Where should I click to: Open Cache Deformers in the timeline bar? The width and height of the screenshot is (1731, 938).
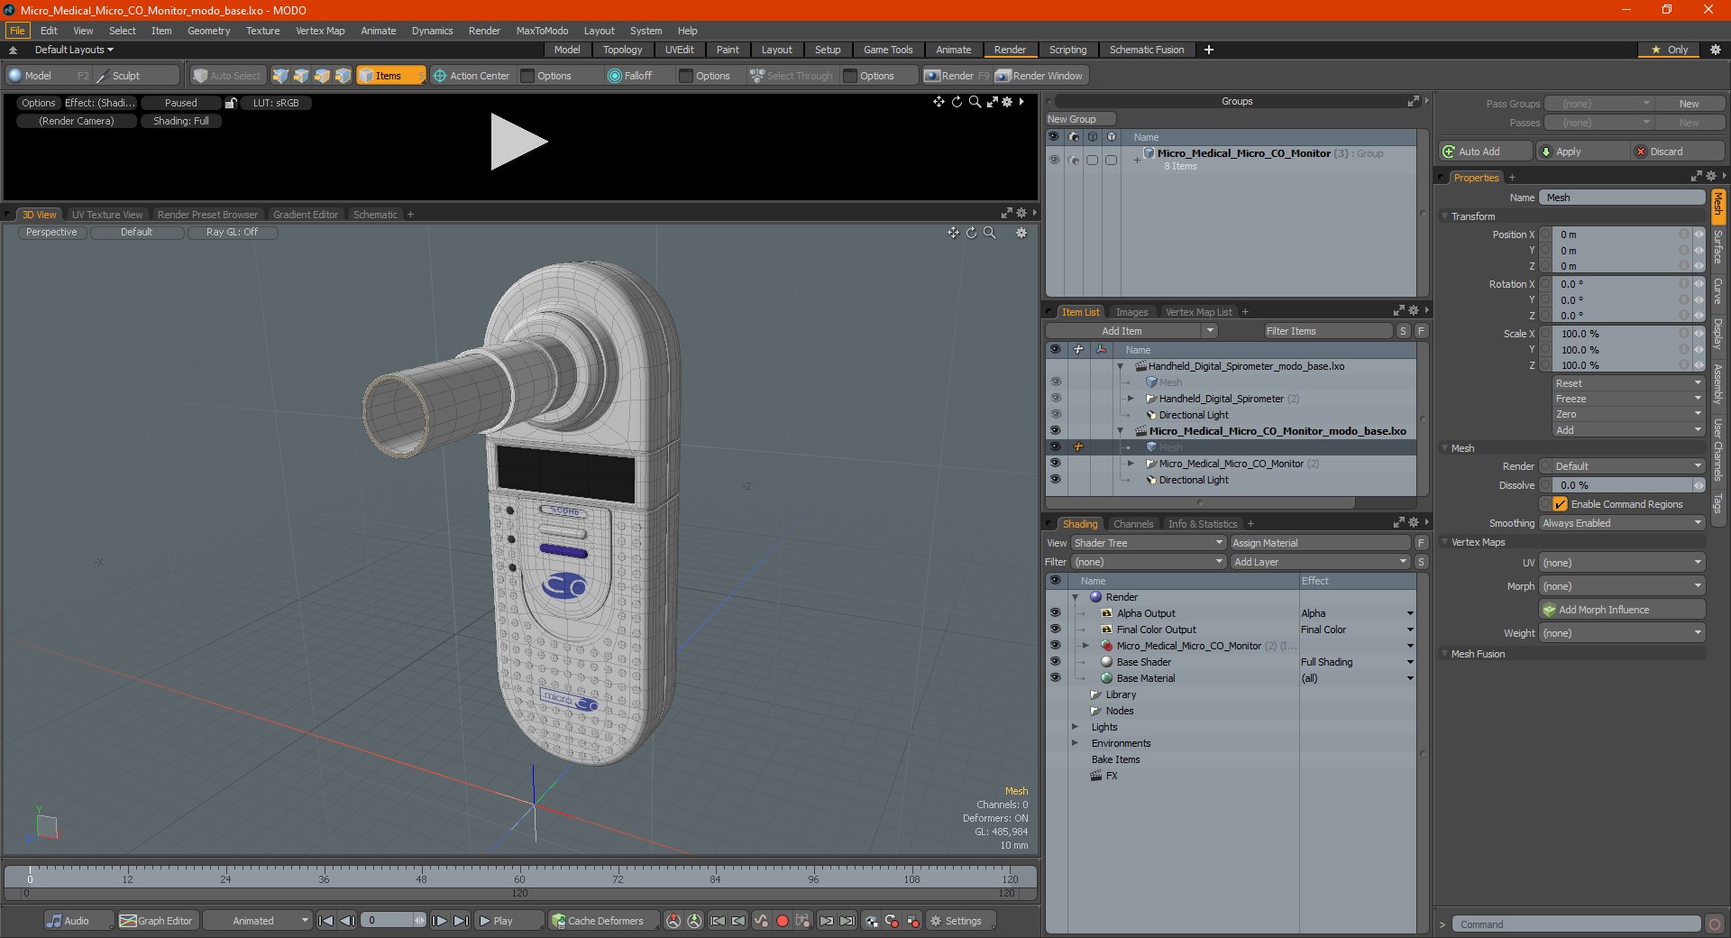coord(598,921)
